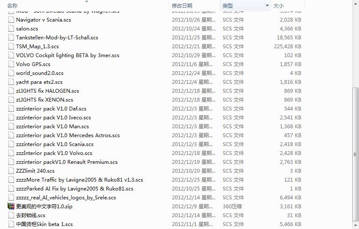Select file name zLIGHTS fix XENON.scs
Viewport: 359px width, 229px height.
coord(44,99)
